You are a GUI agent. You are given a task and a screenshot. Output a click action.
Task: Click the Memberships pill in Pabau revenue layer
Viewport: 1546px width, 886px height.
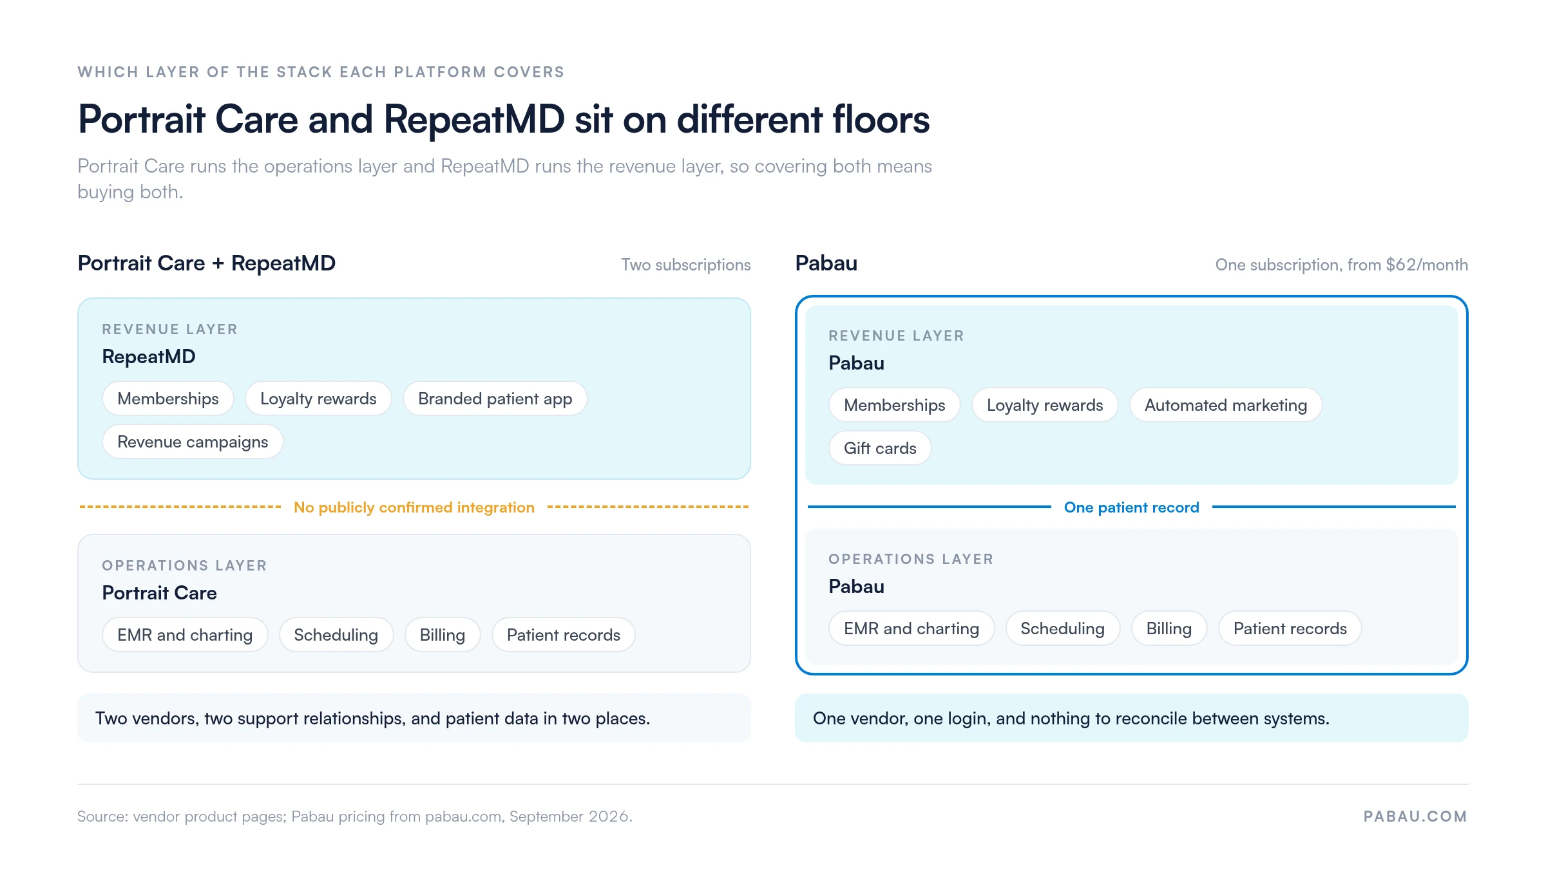[x=895, y=405]
